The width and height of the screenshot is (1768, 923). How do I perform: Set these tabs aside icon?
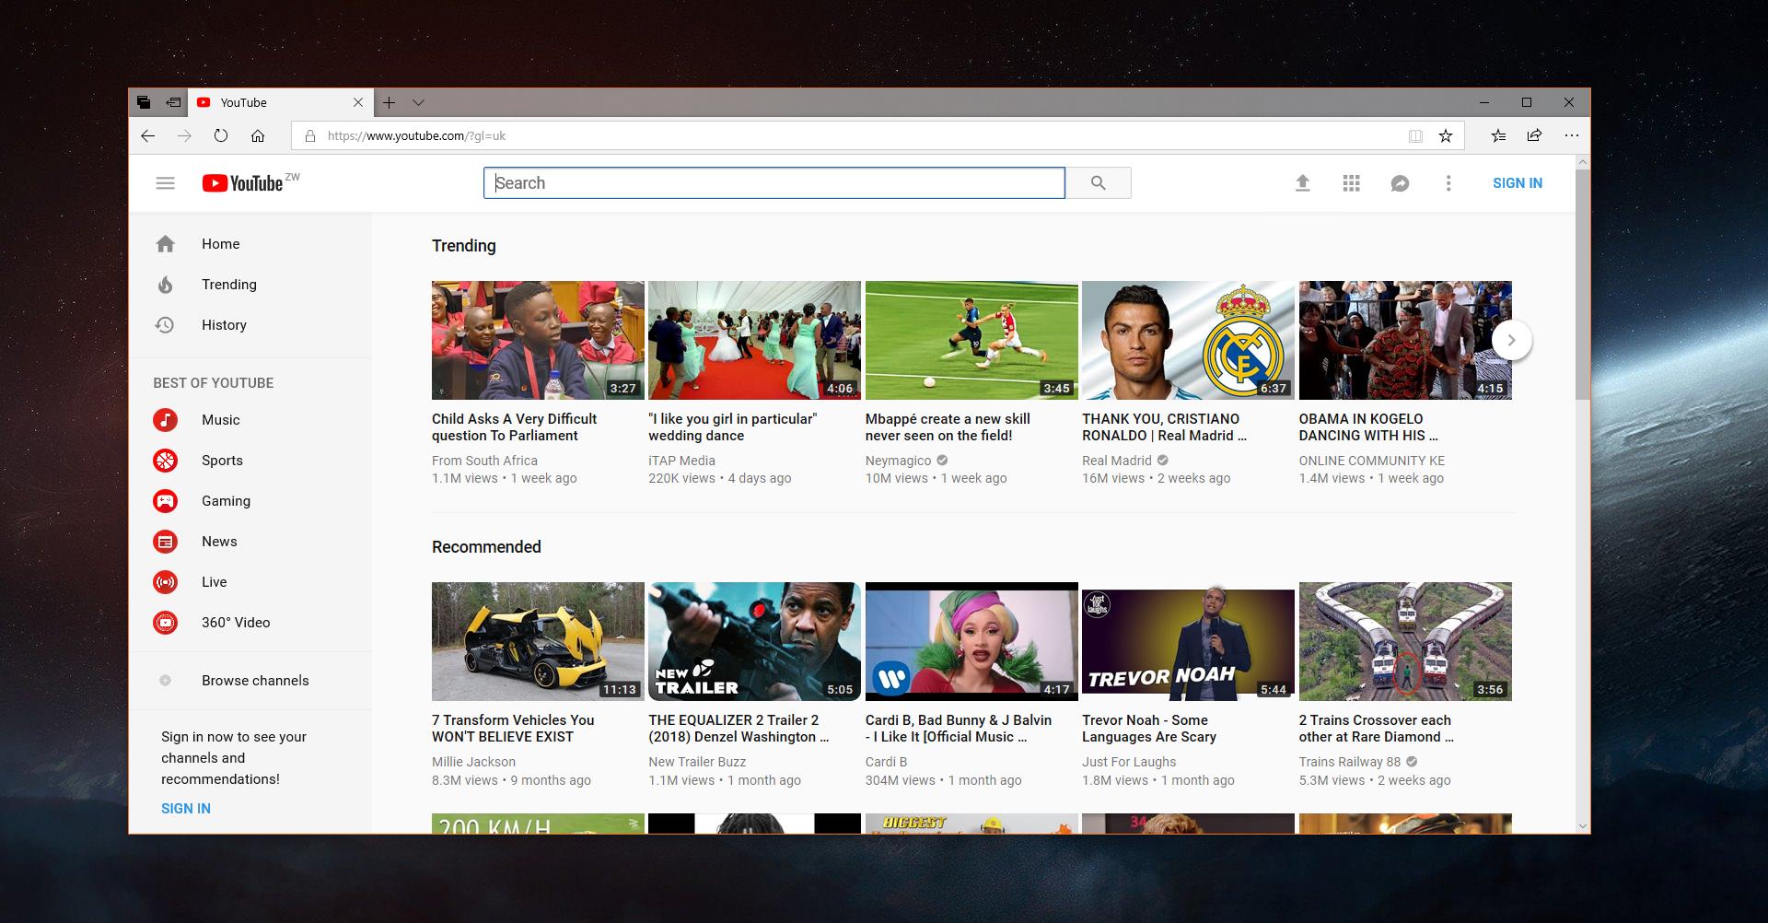pyautogui.click(x=173, y=102)
